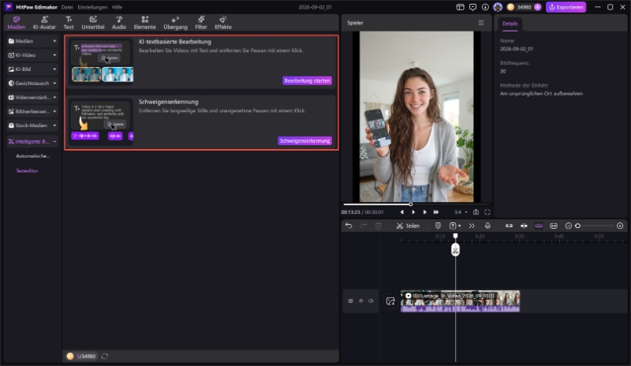Click the add-media icon beside the track
This screenshot has height=366, width=631.
pos(390,301)
